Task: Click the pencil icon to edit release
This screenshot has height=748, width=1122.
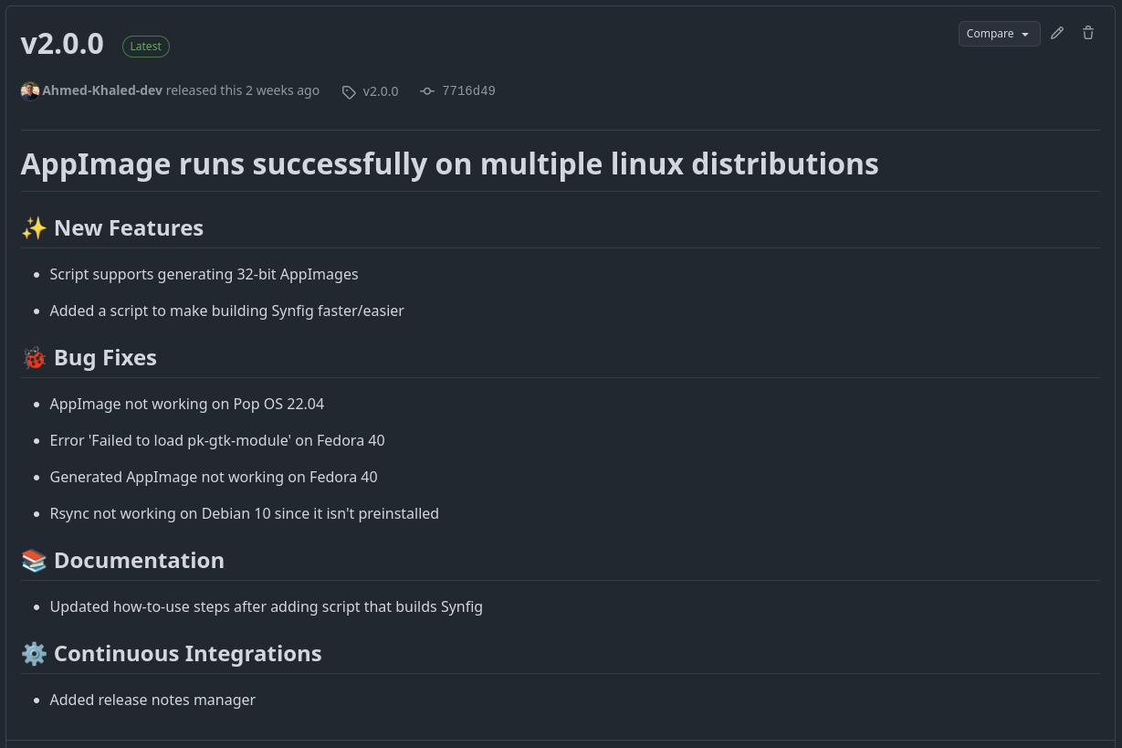Action: [x=1057, y=34]
